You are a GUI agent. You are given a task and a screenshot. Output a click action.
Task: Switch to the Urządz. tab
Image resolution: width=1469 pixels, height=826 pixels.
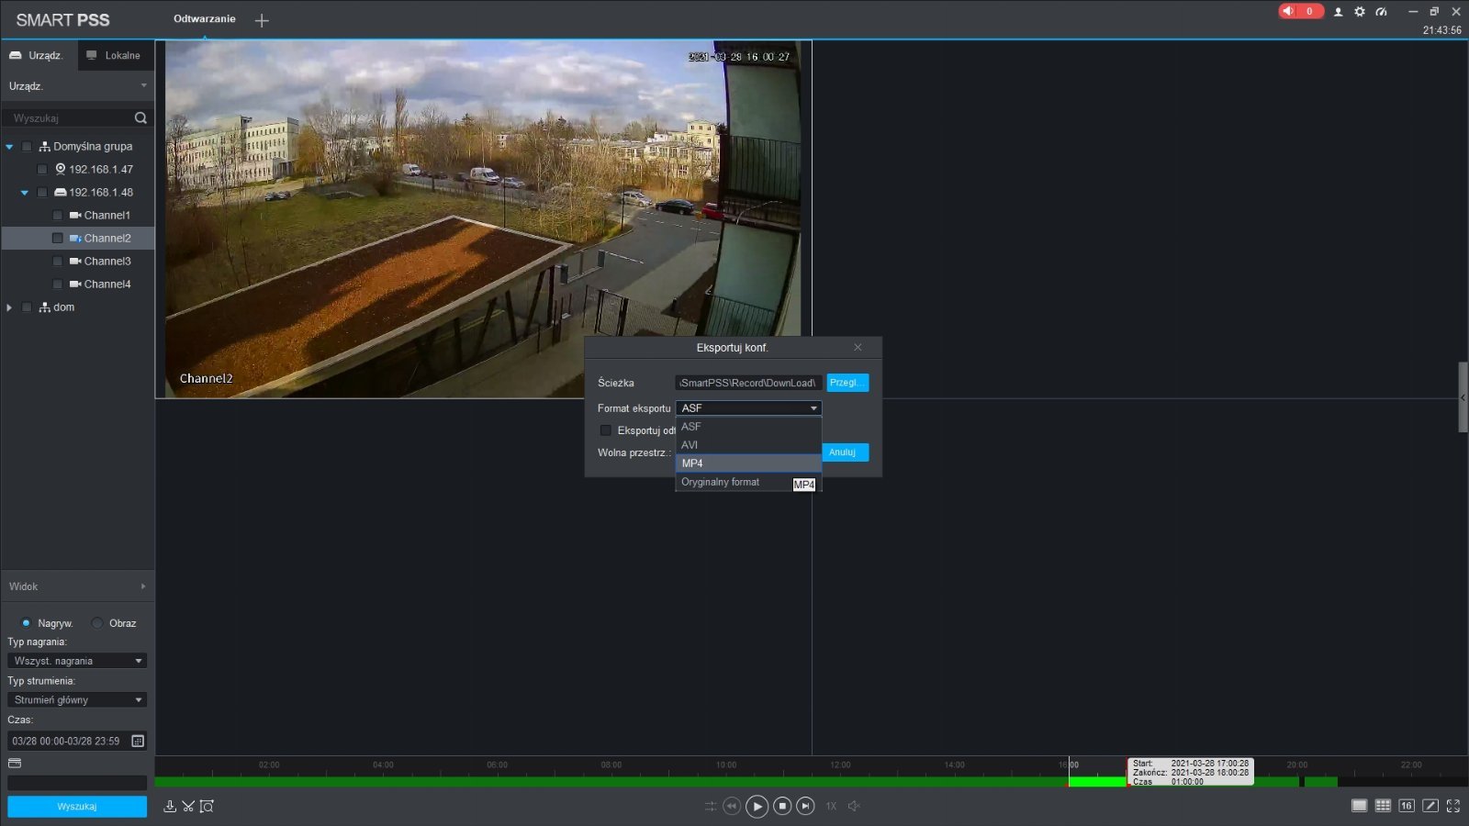tap(39, 56)
